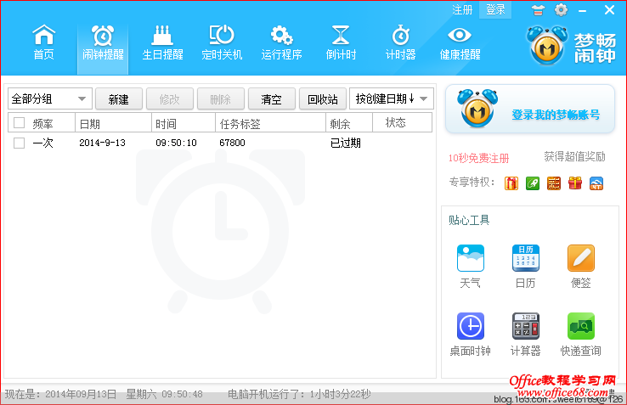Click the 剩余 column header

(x=349, y=123)
